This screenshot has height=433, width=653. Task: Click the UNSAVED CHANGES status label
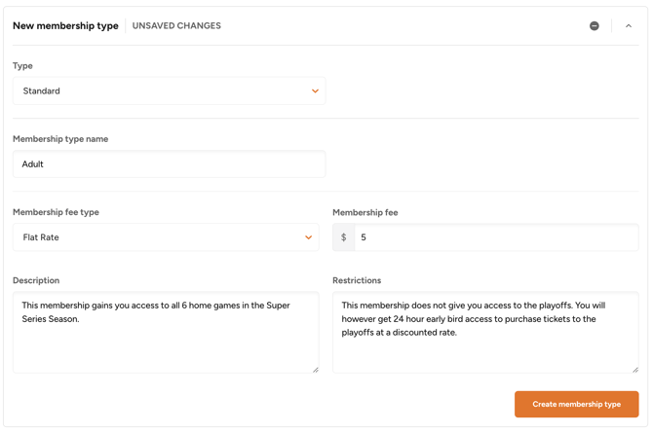(x=176, y=26)
